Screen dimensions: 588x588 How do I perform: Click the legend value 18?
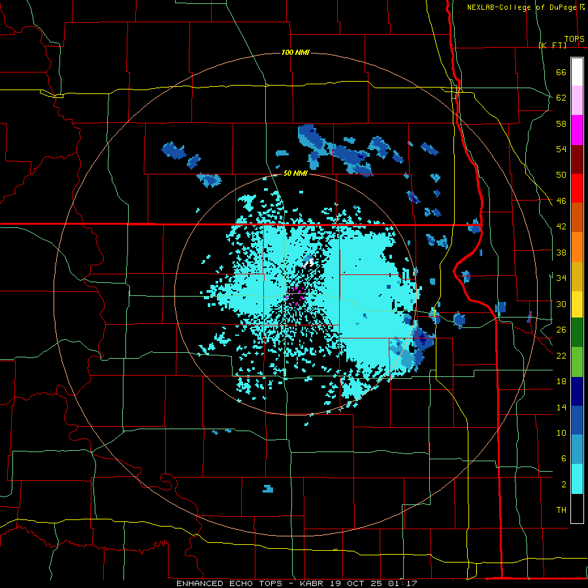point(561,382)
